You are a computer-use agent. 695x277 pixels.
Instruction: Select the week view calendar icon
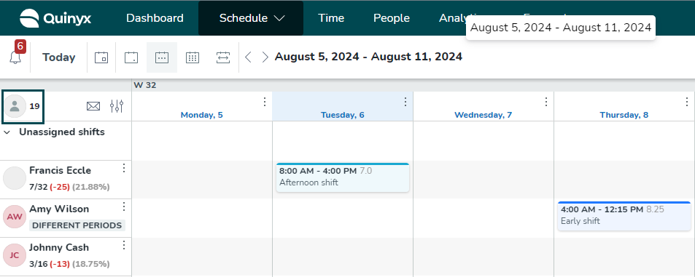point(162,57)
